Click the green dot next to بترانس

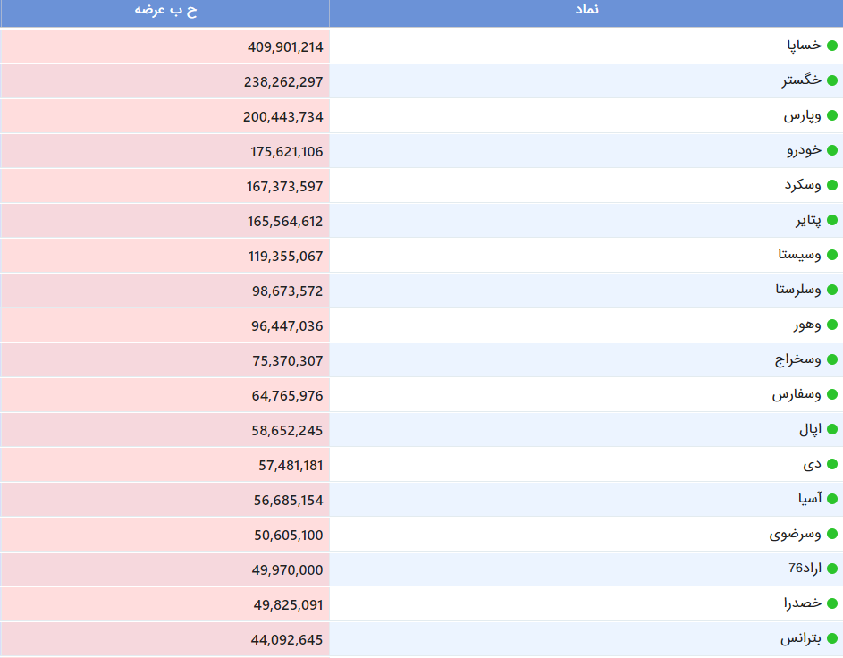click(x=831, y=638)
